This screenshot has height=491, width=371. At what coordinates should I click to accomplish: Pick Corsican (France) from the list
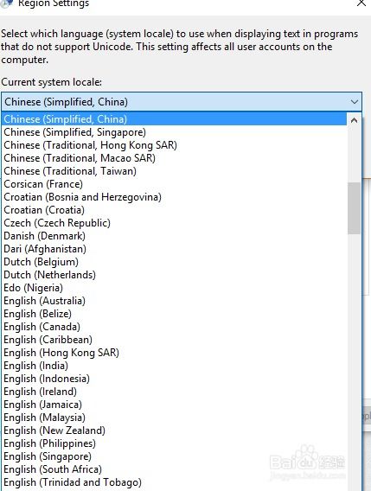tap(175, 184)
